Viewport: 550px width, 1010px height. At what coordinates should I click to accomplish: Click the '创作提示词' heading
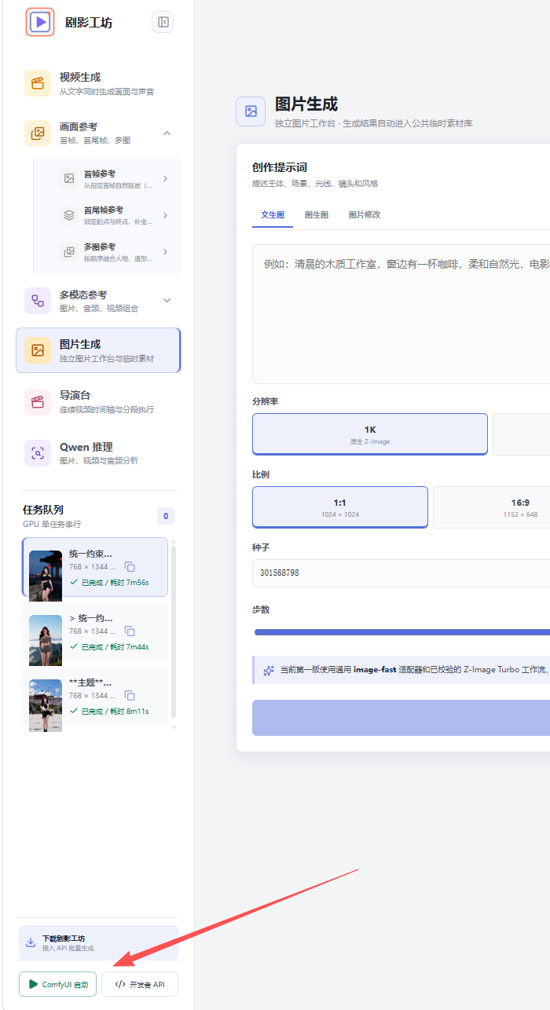point(280,167)
